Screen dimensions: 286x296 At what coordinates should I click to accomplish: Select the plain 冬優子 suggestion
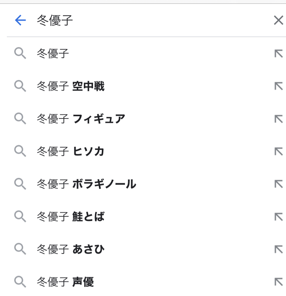[x=53, y=54]
